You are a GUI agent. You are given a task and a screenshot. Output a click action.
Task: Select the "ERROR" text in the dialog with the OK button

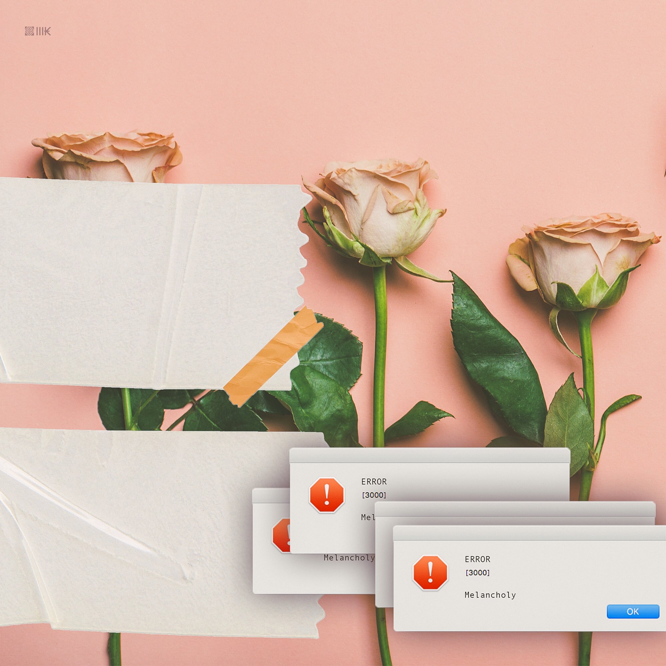(x=478, y=559)
